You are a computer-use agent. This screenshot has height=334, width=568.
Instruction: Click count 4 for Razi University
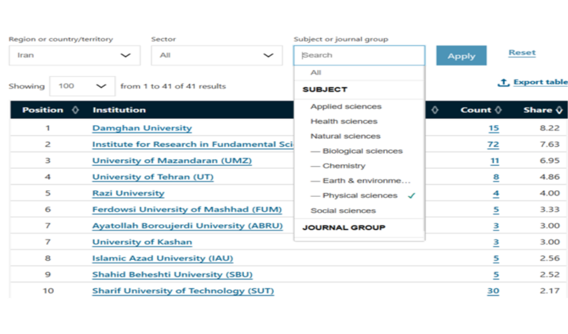tap(496, 194)
